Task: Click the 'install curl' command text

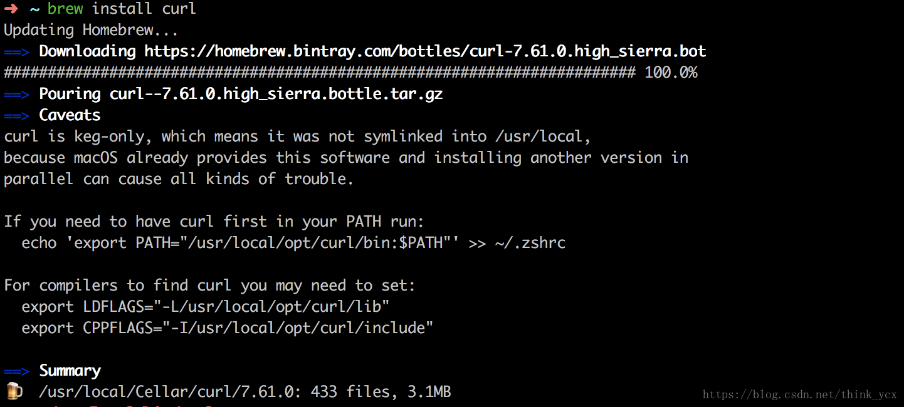Action: coord(144,9)
